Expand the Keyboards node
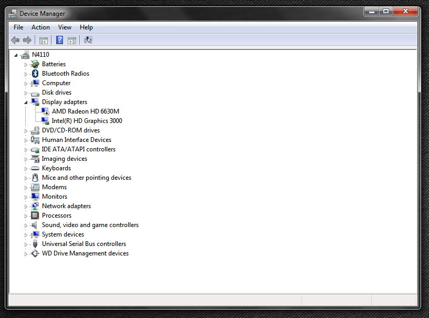This screenshot has height=318, width=429. click(x=26, y=169)
